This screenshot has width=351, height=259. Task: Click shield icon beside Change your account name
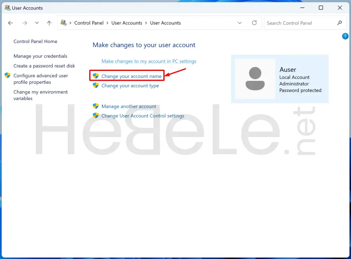tap(96, 76)
